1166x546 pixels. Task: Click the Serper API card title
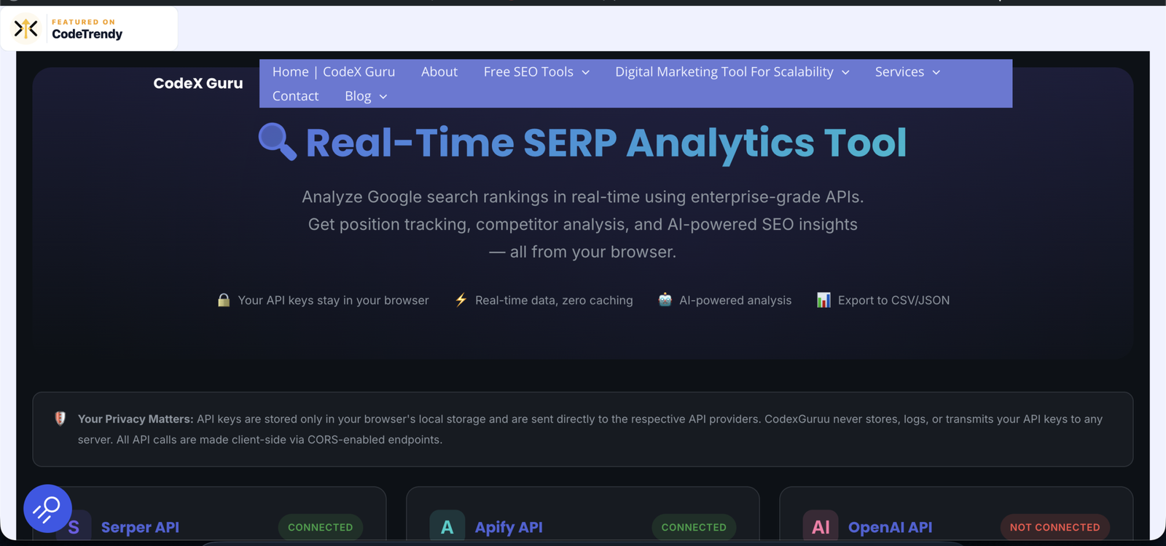(140, 527)
